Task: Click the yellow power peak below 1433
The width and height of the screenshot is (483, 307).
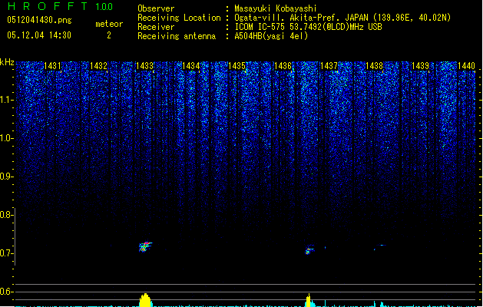Action: pos(145,300)
